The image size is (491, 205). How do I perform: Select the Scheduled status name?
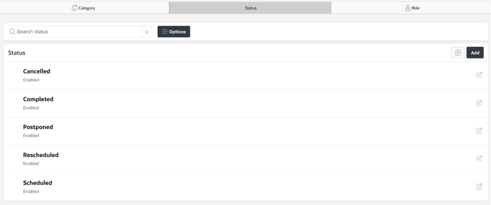click(x=37, y=183)
